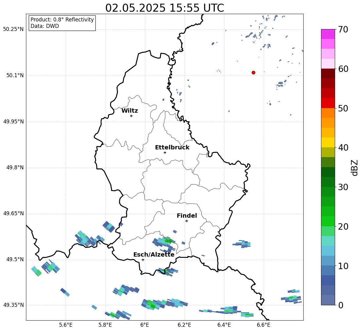Click the Ettelbruck cross marker

[x=165, y=152]
